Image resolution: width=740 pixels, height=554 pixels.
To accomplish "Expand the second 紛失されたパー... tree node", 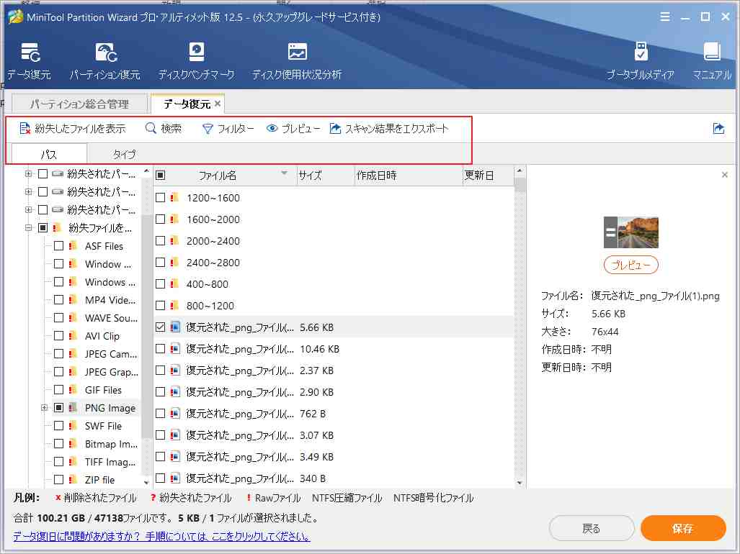I will pos(29,191).
